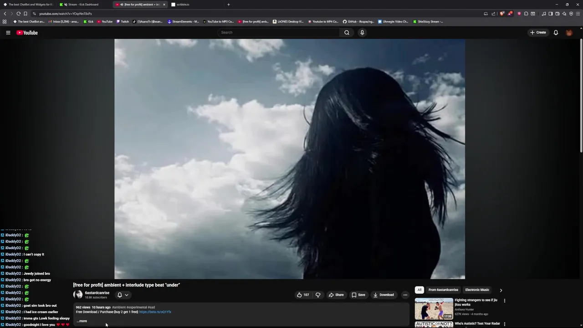Open the Create button menu
The width and height of the screenshot is (583, 328).
tap(538, 32)
